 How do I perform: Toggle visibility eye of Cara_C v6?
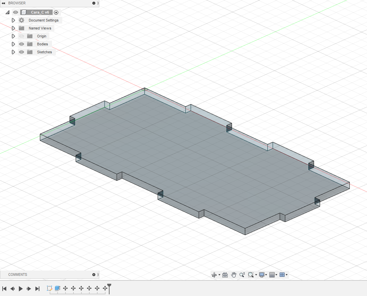pos(16,12)
